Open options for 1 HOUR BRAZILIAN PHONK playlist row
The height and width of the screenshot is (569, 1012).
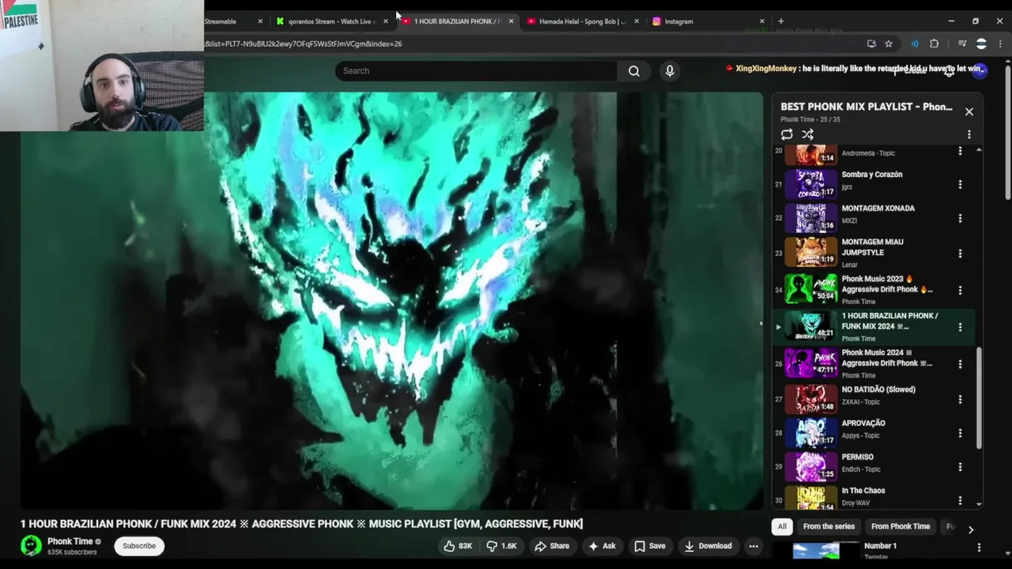(x=960, y=326)
